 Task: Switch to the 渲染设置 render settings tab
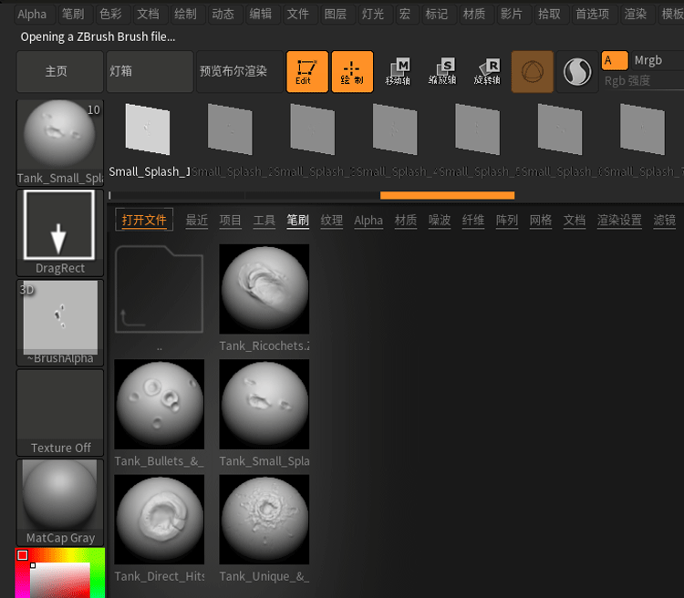[x=619, y=221]
